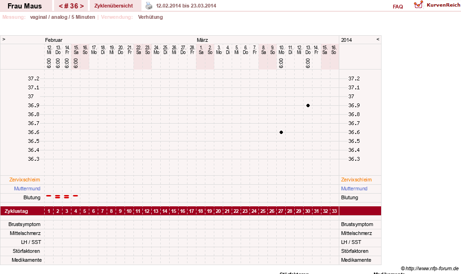Click the Februar month label
Viewport: 461px width, 274px height.
tap(54, 40)
